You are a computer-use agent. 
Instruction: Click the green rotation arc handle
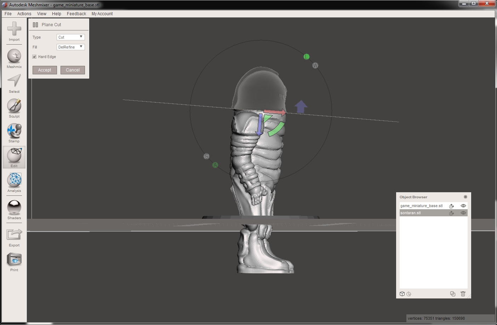[276, 129]
